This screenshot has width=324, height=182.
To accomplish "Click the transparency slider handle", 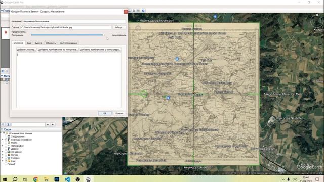I will pos(103,35).
